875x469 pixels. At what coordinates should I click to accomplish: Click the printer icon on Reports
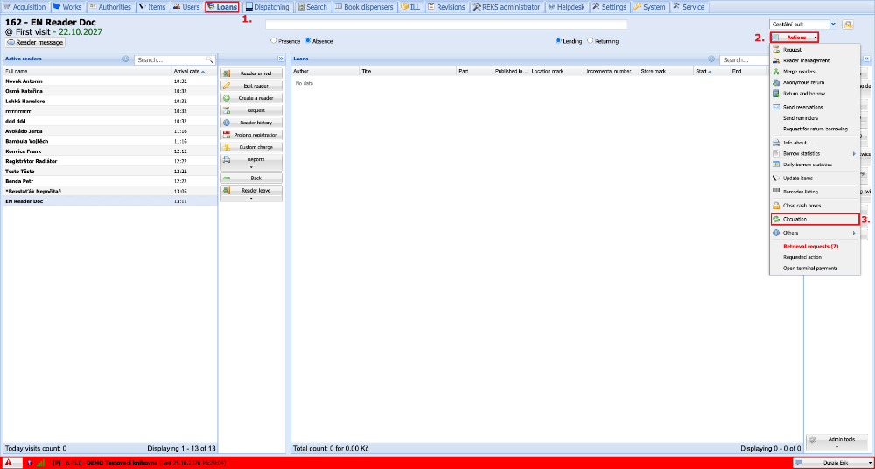pos(227,159)
